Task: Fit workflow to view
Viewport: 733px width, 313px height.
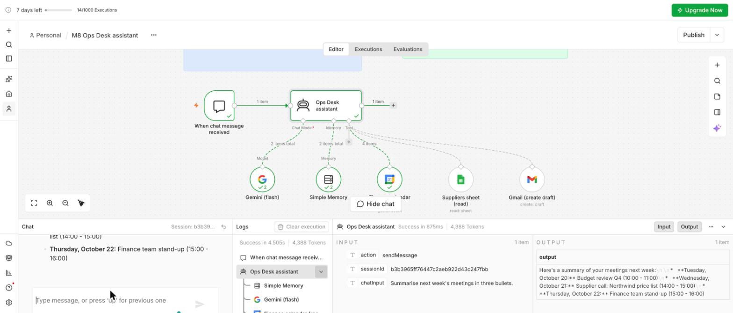Action: (x=34, y=203)
